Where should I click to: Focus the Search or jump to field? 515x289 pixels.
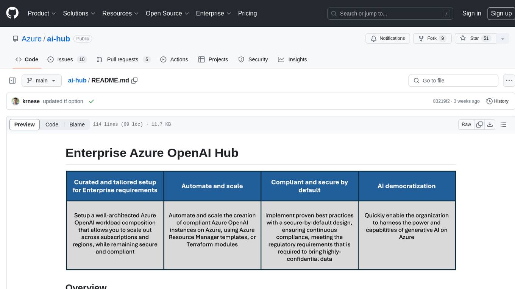390,14
